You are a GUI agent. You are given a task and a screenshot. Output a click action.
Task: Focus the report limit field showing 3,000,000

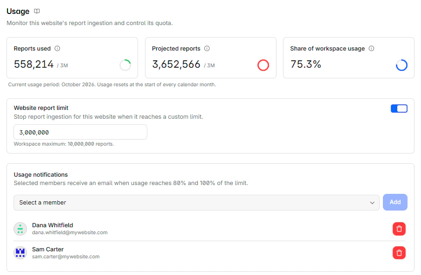80,132
